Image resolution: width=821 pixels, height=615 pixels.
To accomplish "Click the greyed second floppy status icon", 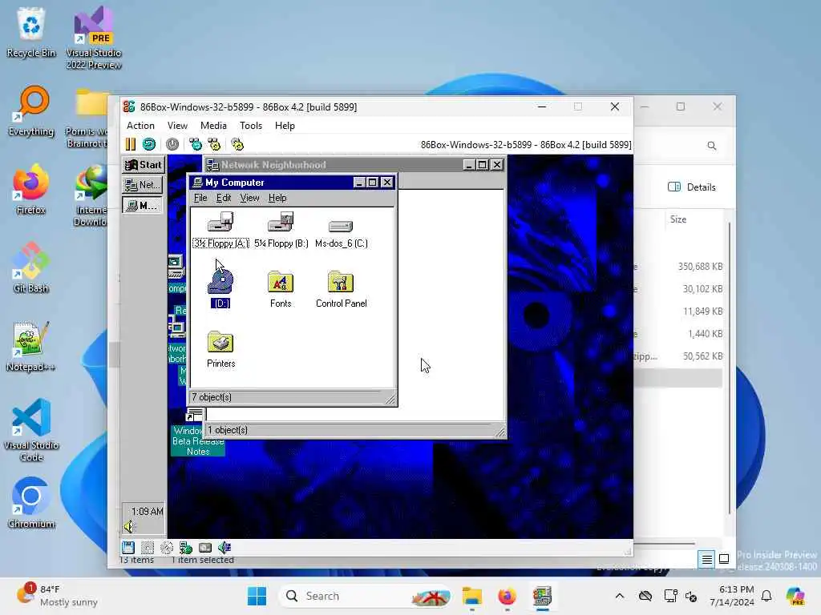I will (148, 548).
